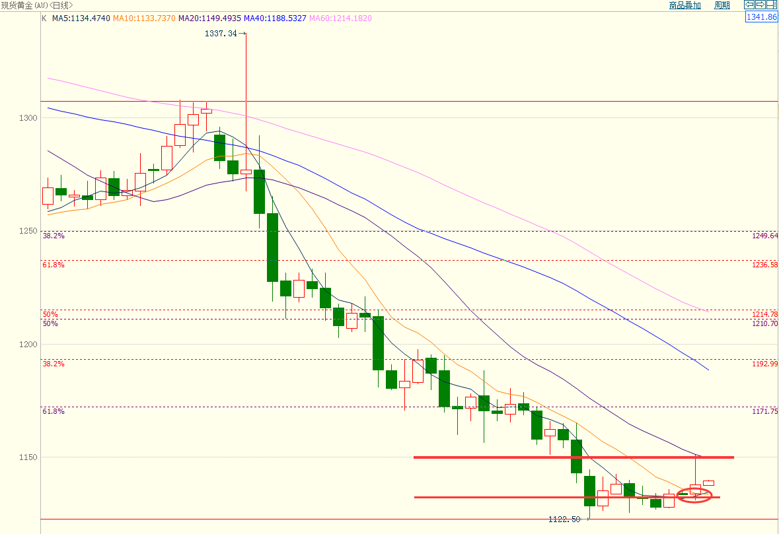Screen dimensions: 779x534
Task: Click the red 50% label at 1214.78
Action: pos(50,314)
